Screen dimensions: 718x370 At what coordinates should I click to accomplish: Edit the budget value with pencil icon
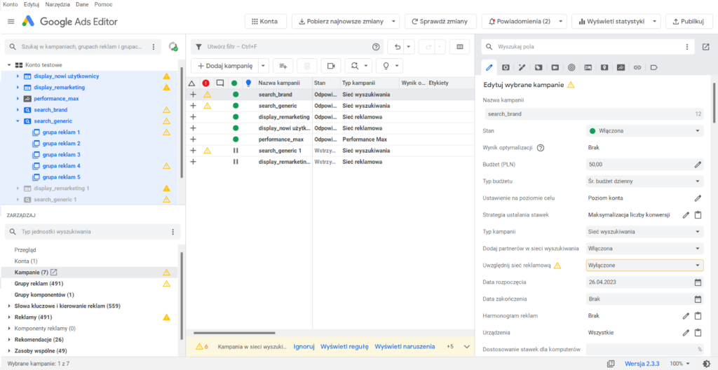click(x=698, y=165)
